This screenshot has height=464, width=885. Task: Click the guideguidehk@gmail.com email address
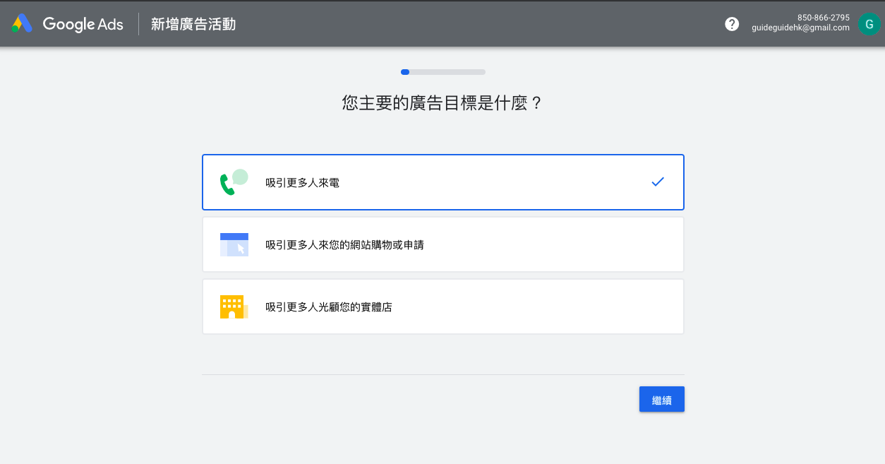[800, 28]
